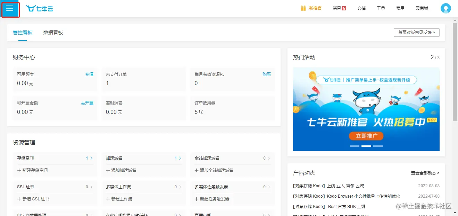
Task: Click 去开票 link next to 可开票金额
Action: pos(87,103)
